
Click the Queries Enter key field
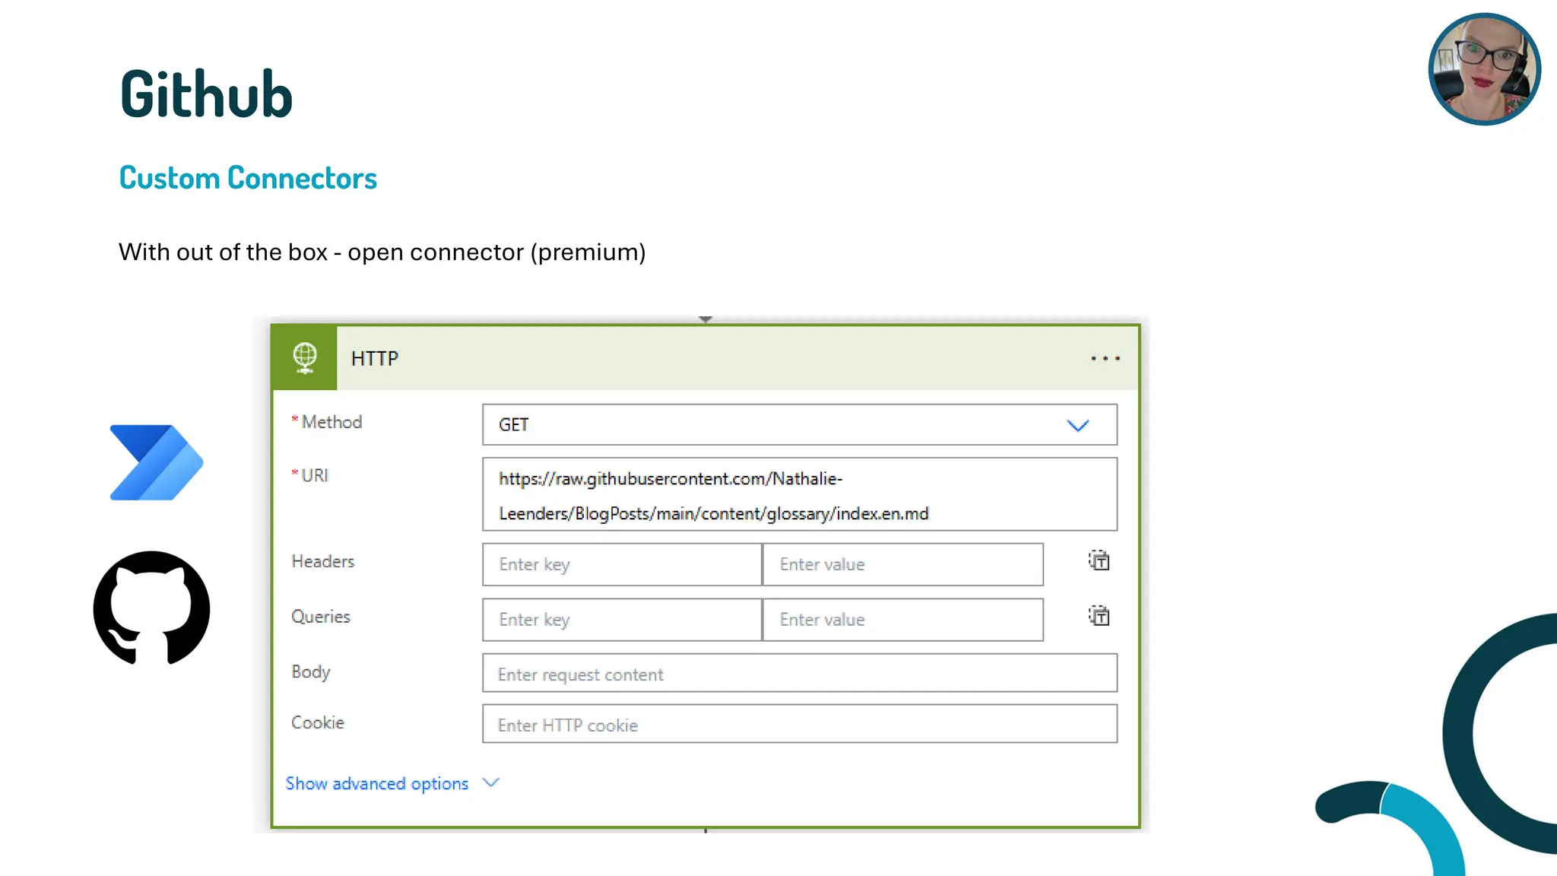(x=622, y=620)
